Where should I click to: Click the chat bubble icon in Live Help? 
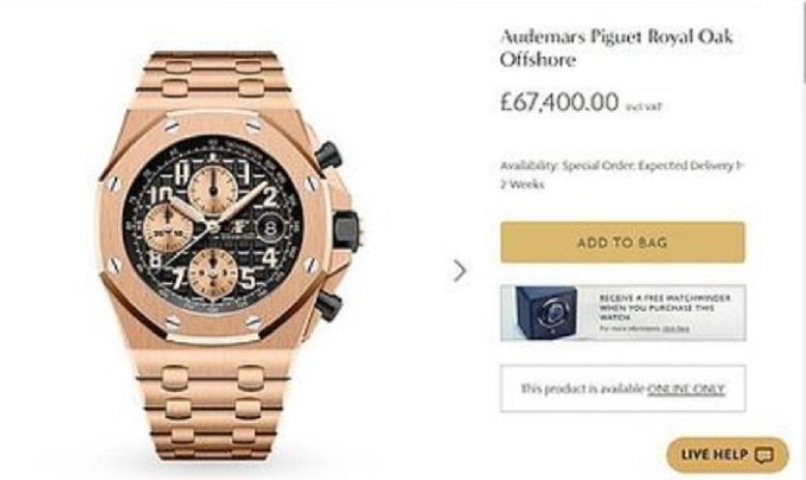pyautogui.click(x=763, y=455)
